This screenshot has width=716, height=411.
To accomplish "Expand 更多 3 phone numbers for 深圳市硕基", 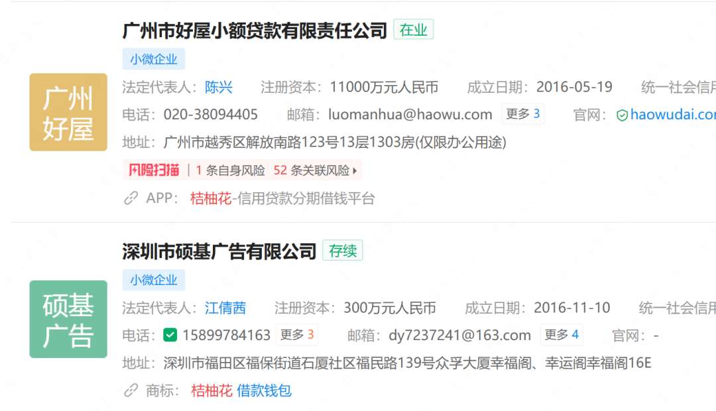I will pos(297,335).
